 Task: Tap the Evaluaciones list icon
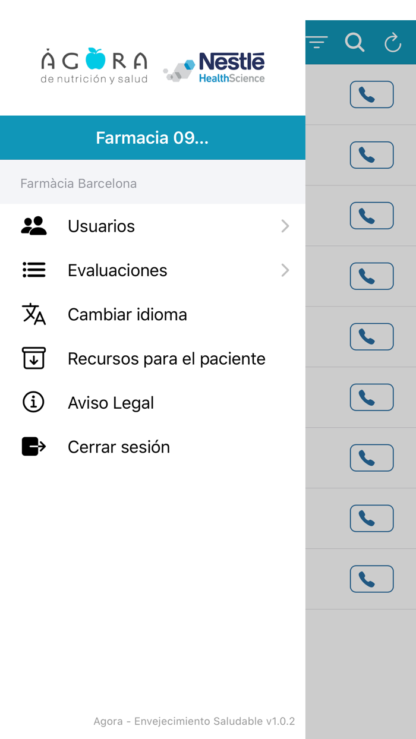click(34, 270)
